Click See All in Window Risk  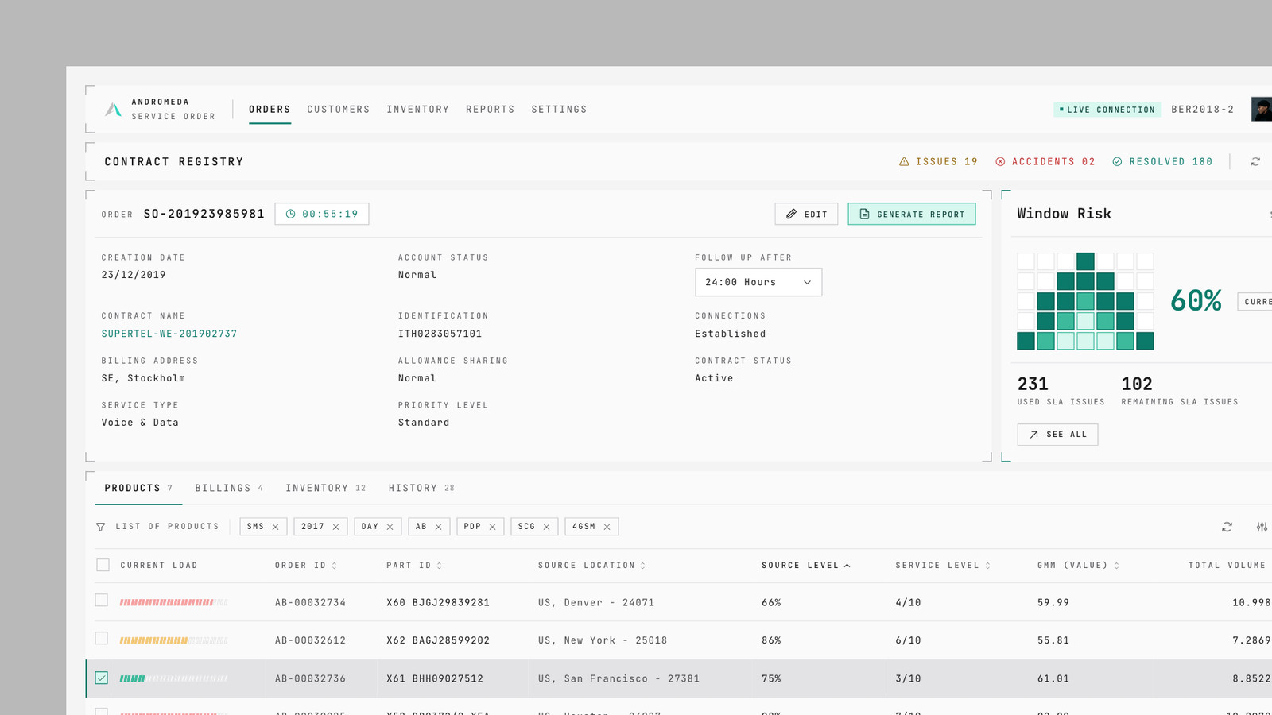(x=1057, y=435)
